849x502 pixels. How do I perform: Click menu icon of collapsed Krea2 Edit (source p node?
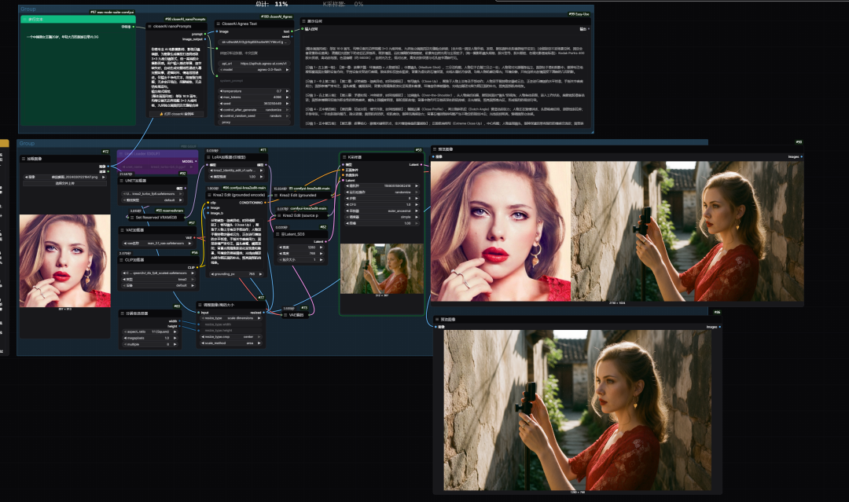(x=279, y=215)
